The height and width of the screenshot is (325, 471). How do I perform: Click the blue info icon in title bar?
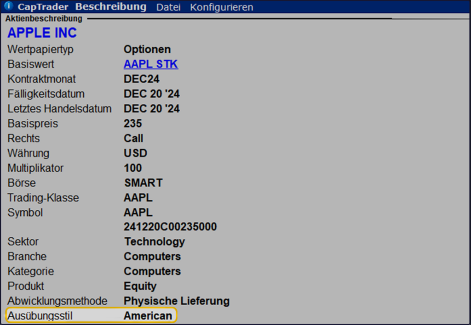[x=9, y=6]
